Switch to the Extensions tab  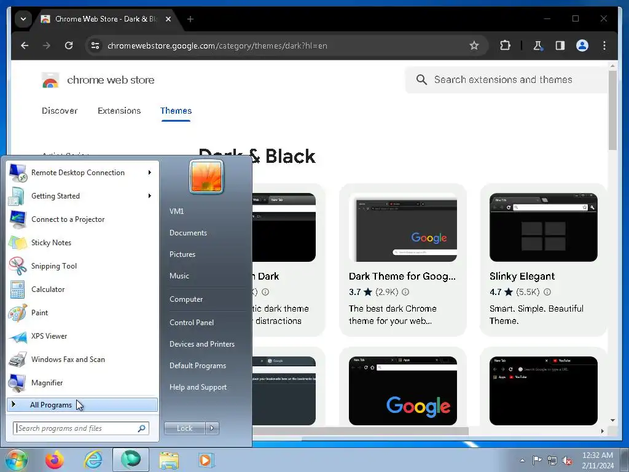pyautogui.click(x=119, y=111)
